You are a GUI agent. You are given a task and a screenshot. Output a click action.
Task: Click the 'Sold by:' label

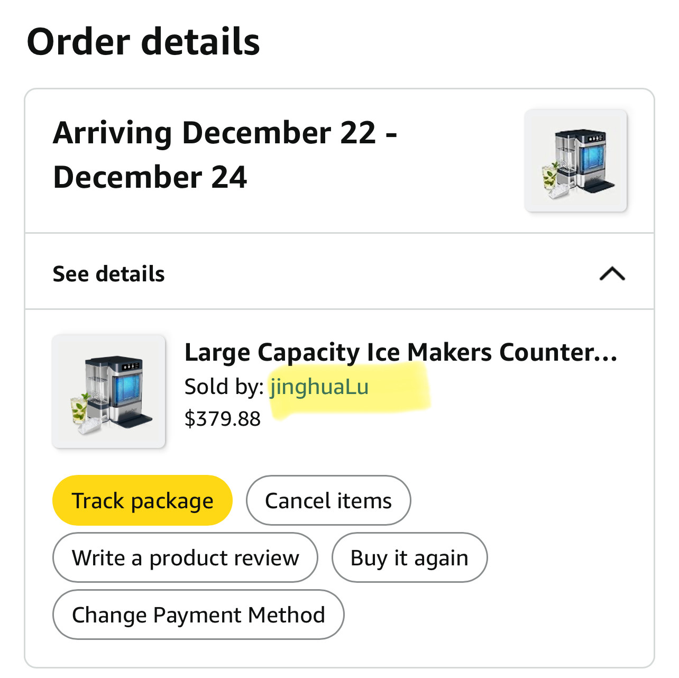tap(224, 387)
